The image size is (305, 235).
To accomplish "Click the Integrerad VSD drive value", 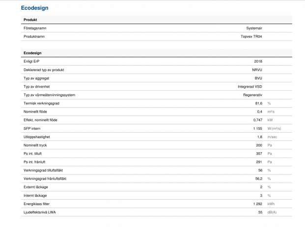I will [x=247, y=86].
